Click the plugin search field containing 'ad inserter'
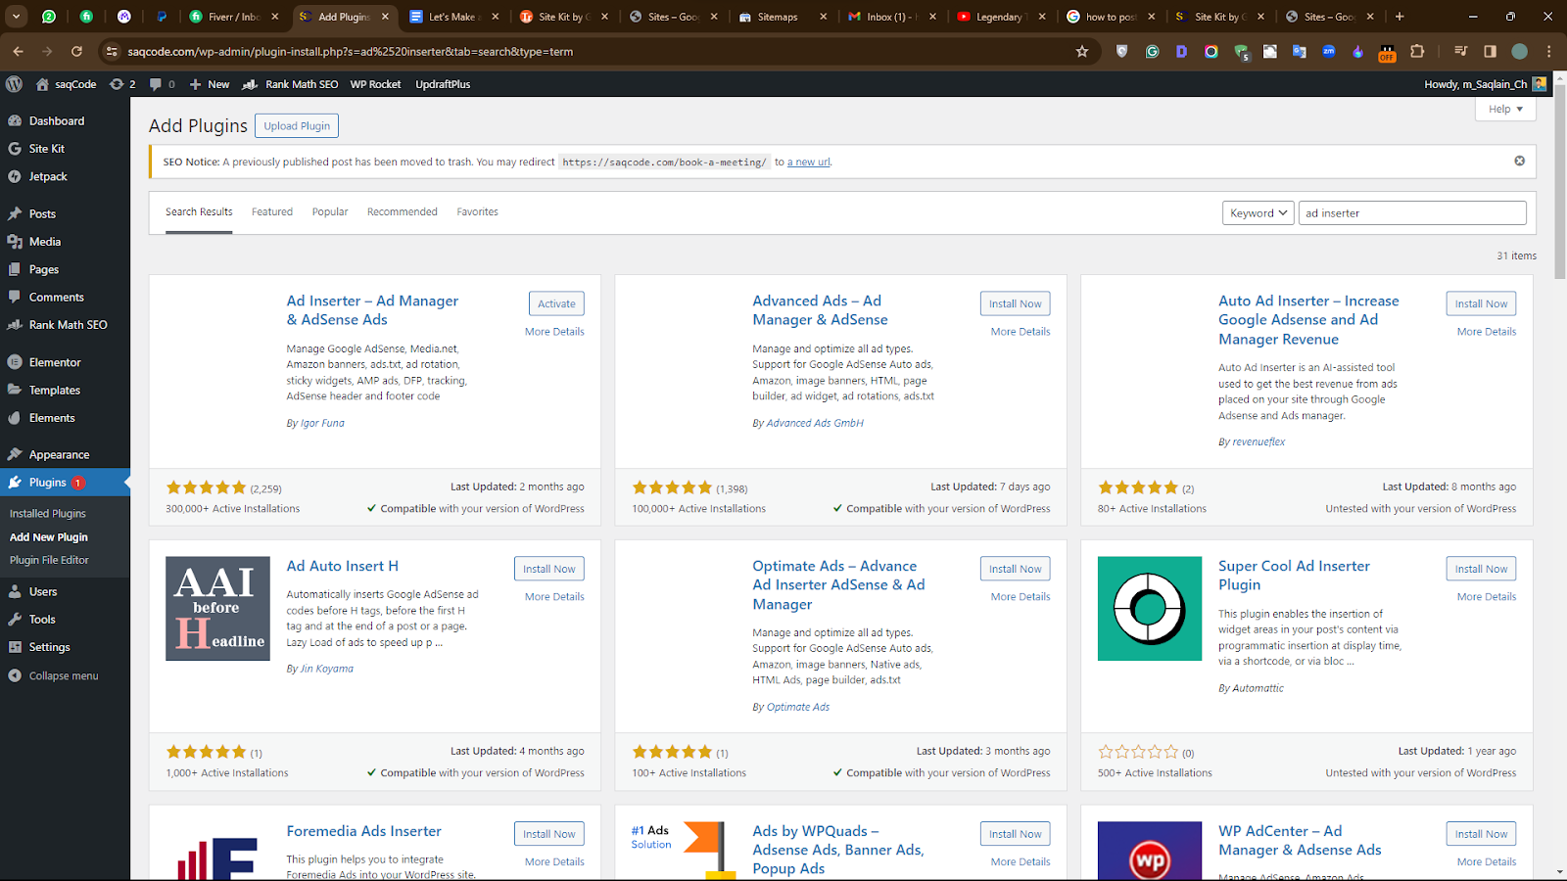 coord(1412,212)
